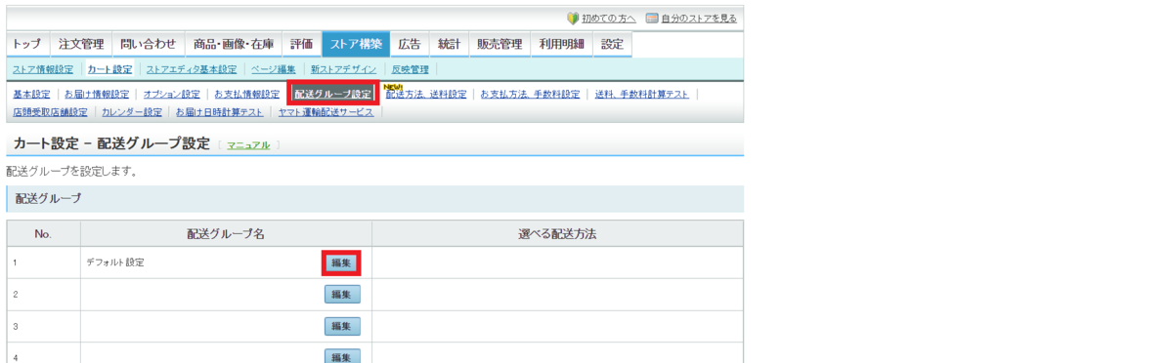
Task: Select 配送グループ設定 menu item
Action: tap(333, 95)
